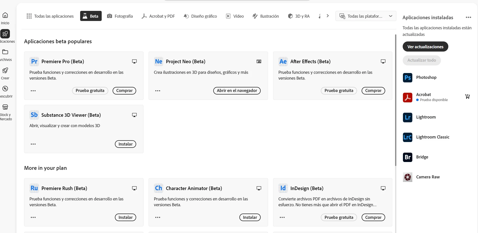Click the Premiere Pro (Beta) icon

pos(34,61)
